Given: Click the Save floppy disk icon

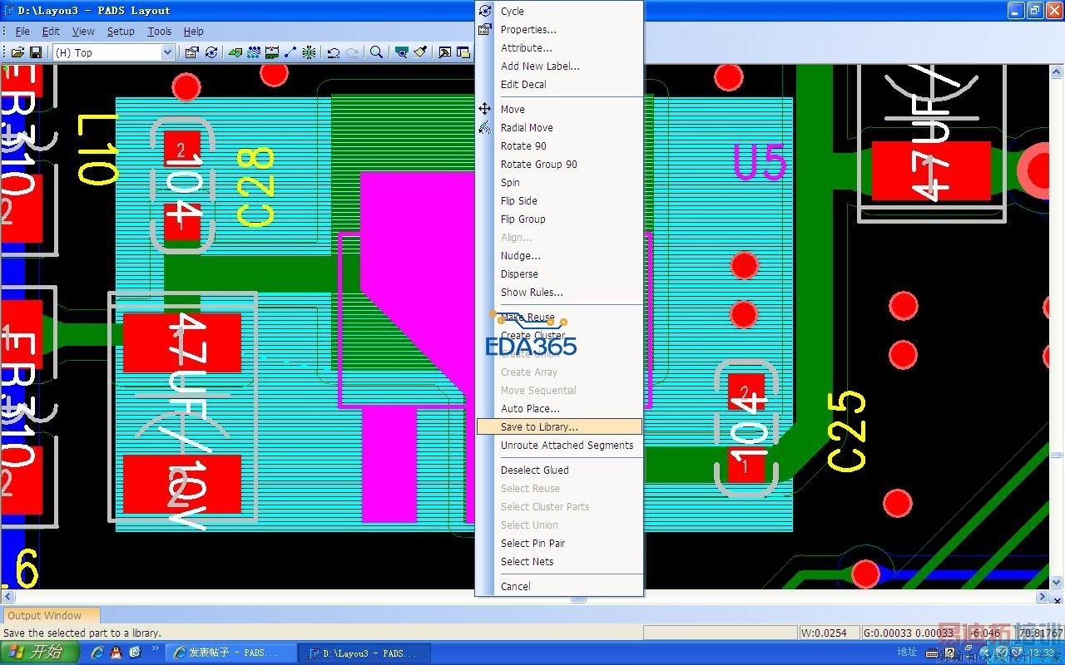Looking at the screenshot, I should [x=36, y=52].
